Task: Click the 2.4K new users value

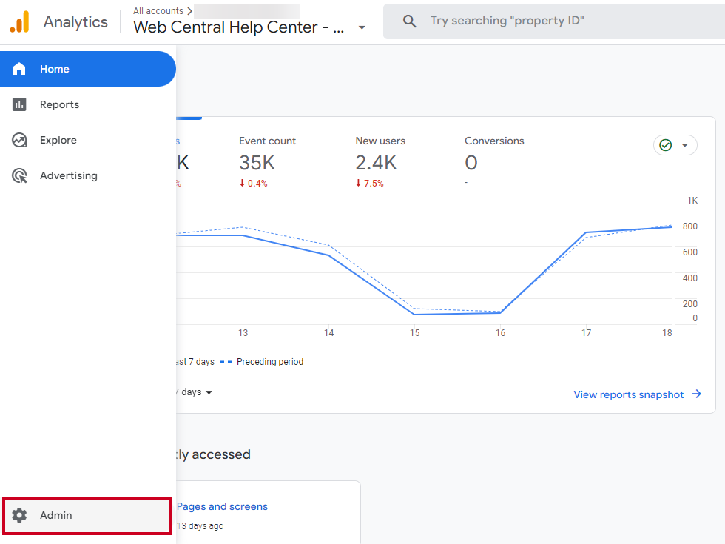Action: coord(376,163)
